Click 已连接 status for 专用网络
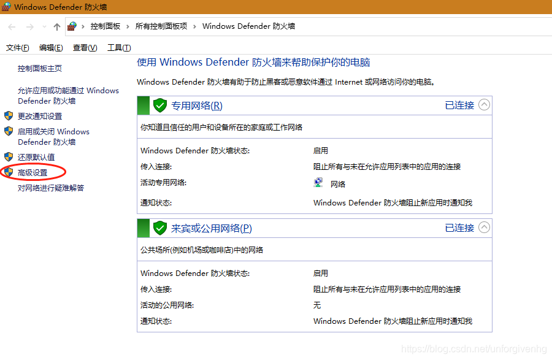 [x=459, y=105]
